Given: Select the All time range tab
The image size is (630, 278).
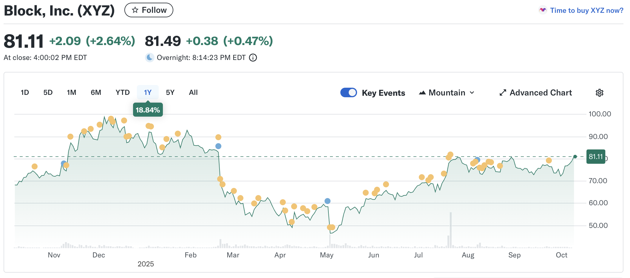Looking at the screenshot, I should (x=193, y=92).
